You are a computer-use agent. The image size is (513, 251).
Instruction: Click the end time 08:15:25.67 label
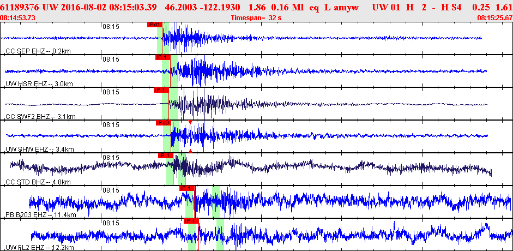(494, 18)
